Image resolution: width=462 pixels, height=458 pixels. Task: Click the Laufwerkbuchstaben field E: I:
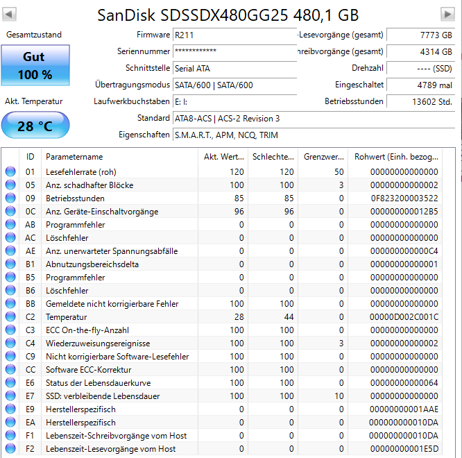click(x=235, y=102)
